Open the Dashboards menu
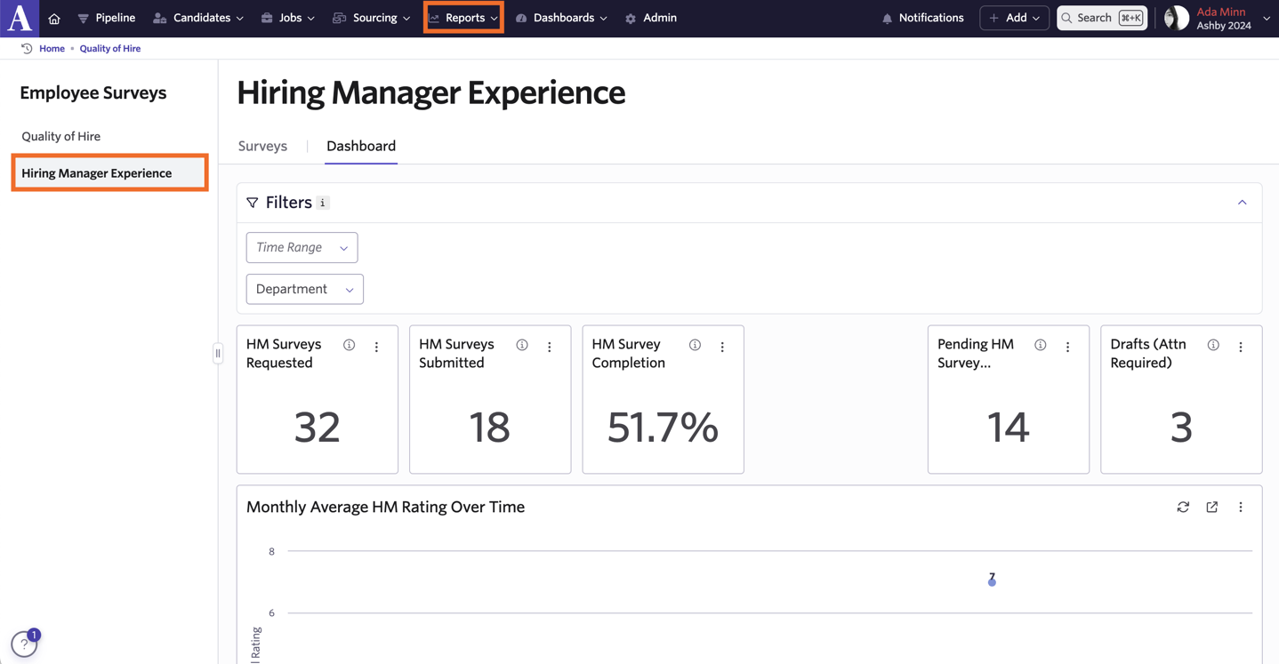This screenshot has height=664, width=1279. pyautogui.click(x=561, y=18)
